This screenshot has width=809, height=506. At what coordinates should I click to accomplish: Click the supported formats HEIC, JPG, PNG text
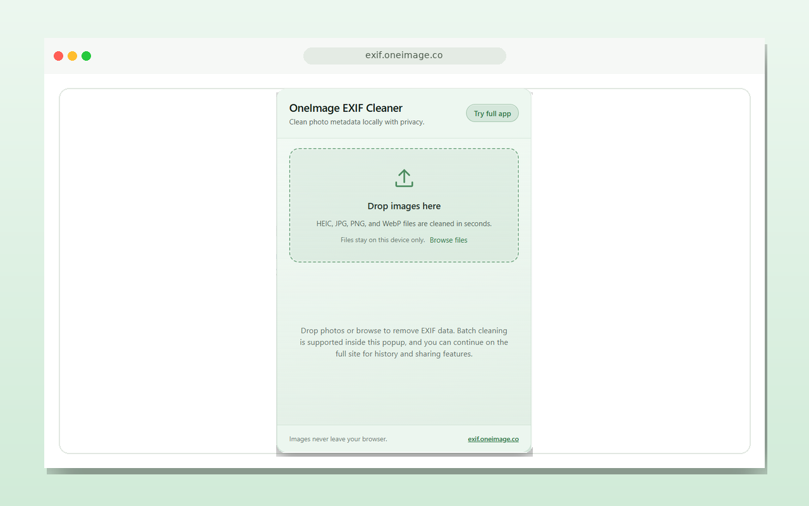tap(404, 224)
